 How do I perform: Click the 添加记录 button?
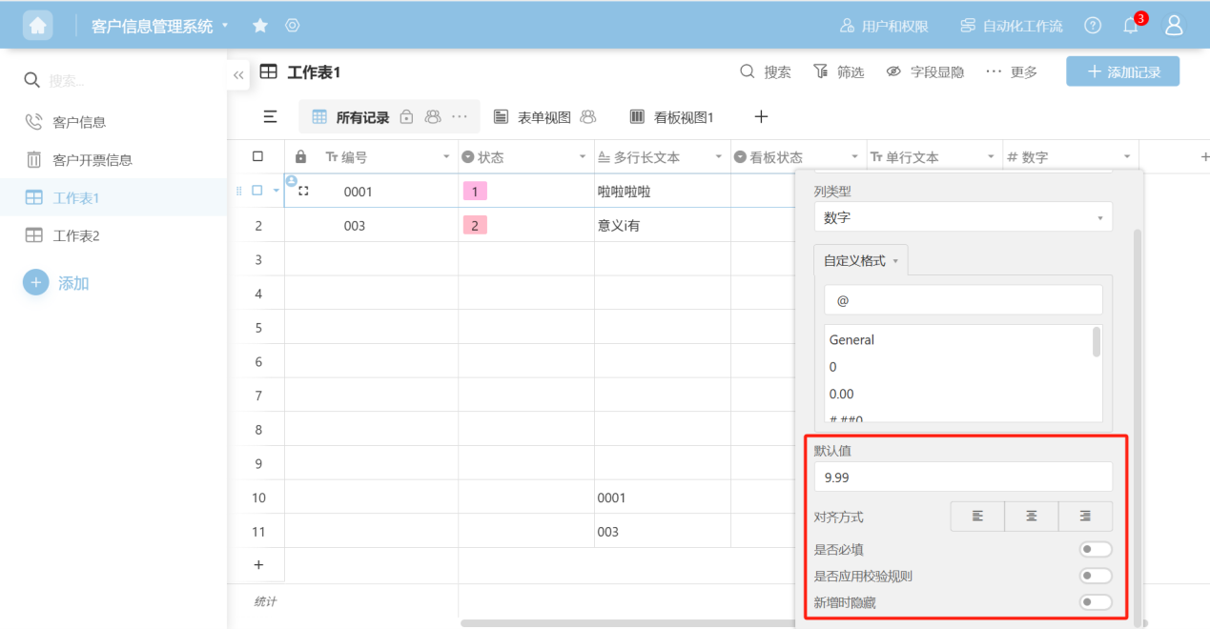[x=1122, y=71]
